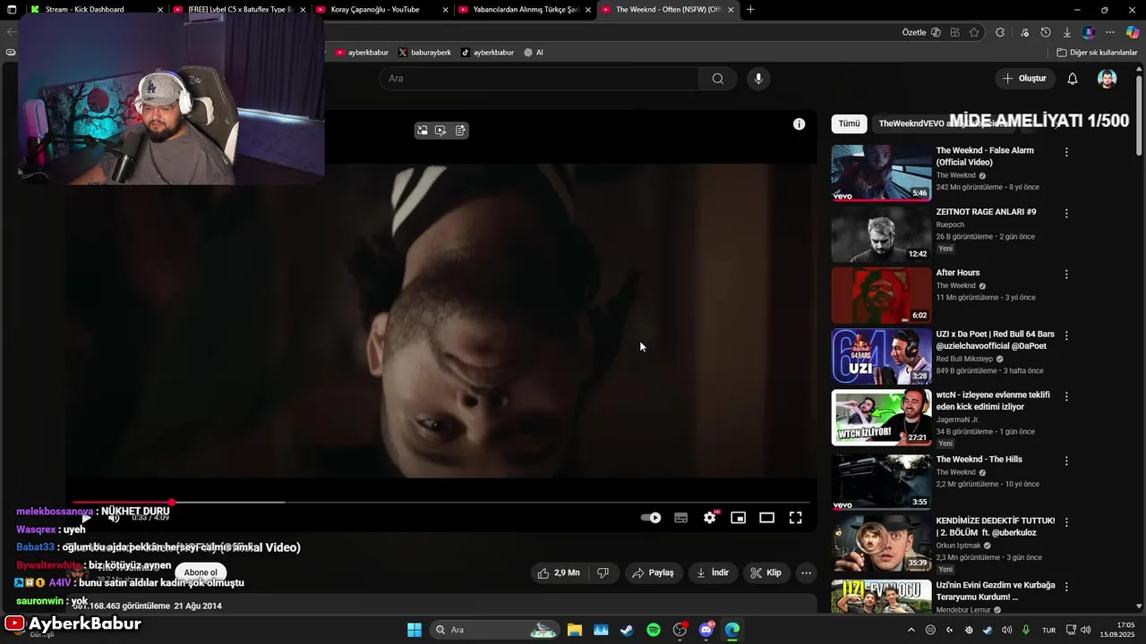Viewport: 1146px width, 644px height.
Task: Open Steam from the taskbar
Action: (627, 630)
